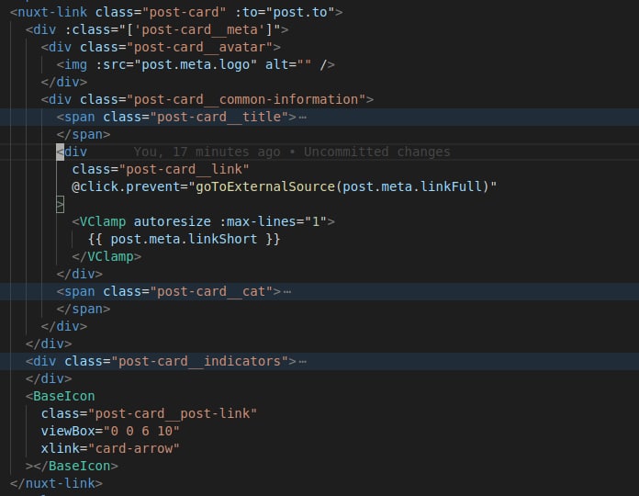Click the "post-card__post-link" class value
This screenshot has height=496, width=639.
coord(173,413)
